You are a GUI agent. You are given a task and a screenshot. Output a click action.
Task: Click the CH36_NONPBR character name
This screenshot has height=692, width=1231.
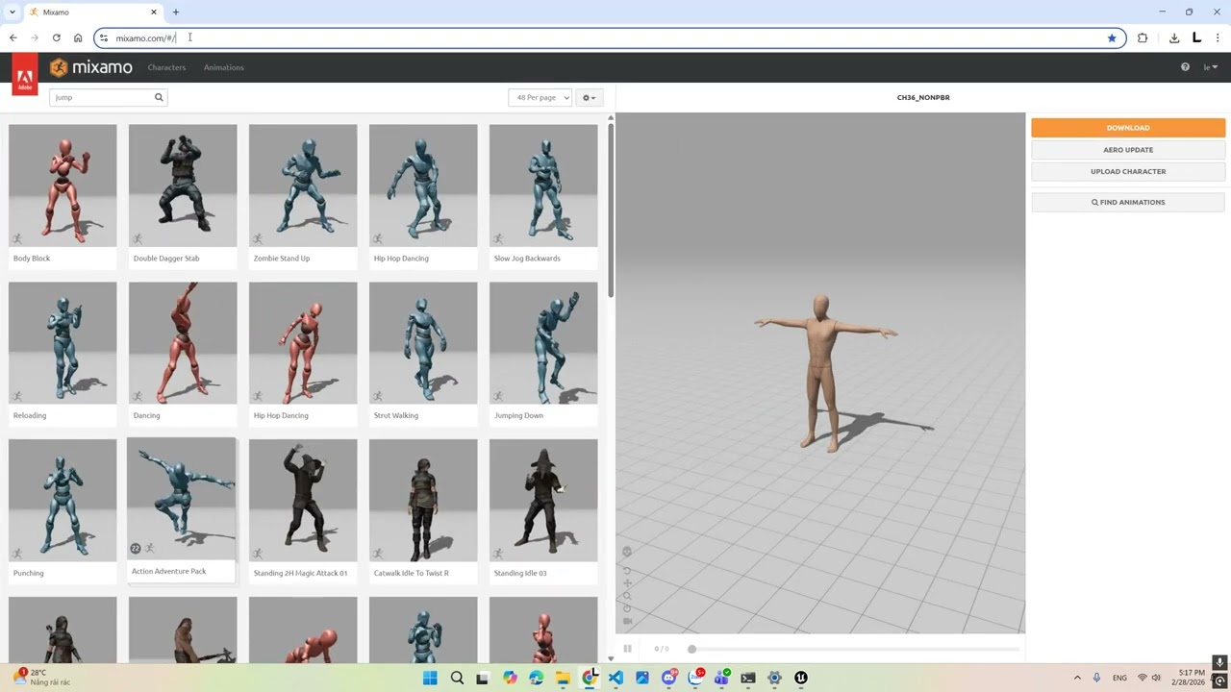click(x=923, y=97)
